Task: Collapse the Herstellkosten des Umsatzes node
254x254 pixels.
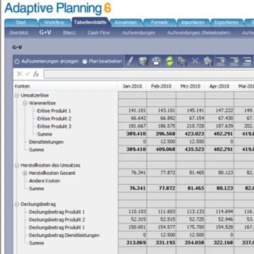Action: 17,165
